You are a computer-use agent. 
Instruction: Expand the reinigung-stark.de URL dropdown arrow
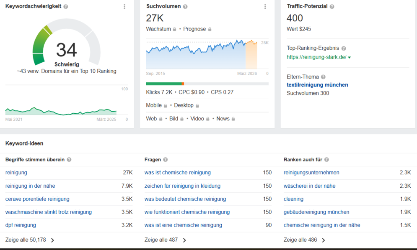(x=350, y=57)
